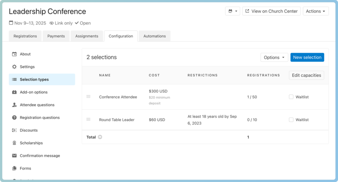Click the Scholarships ribbon icon
The height and width of the screenshot is (182, 338).
14,143
